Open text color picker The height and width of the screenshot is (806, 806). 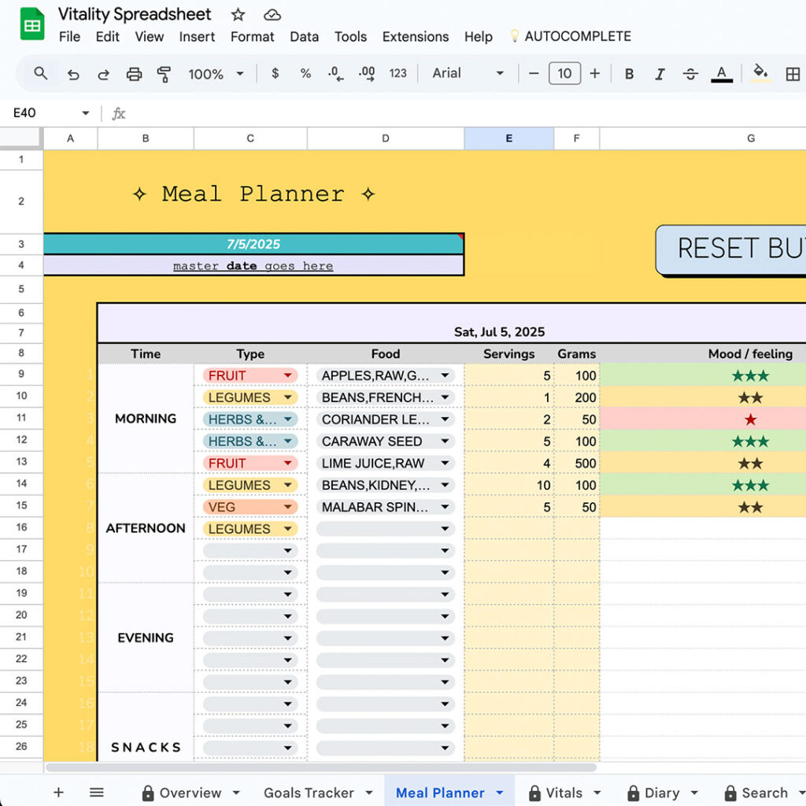click(x=722, y=74)
